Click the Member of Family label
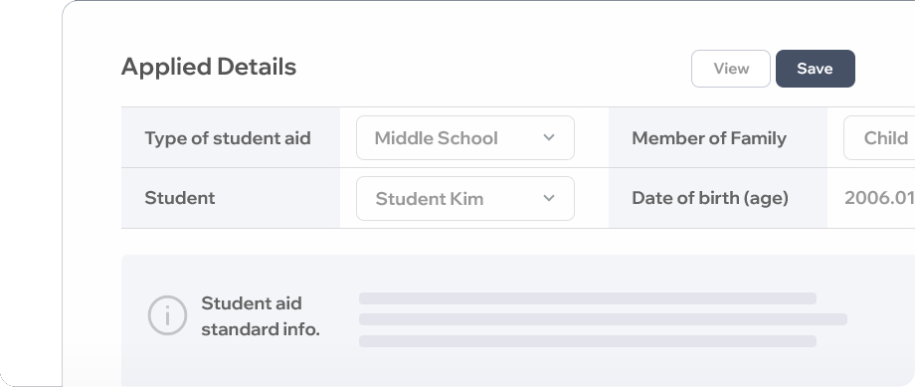 (x=709, y=138)
